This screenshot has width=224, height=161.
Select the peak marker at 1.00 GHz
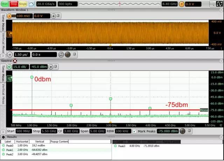pyautogui.click(x=32, y=77)
